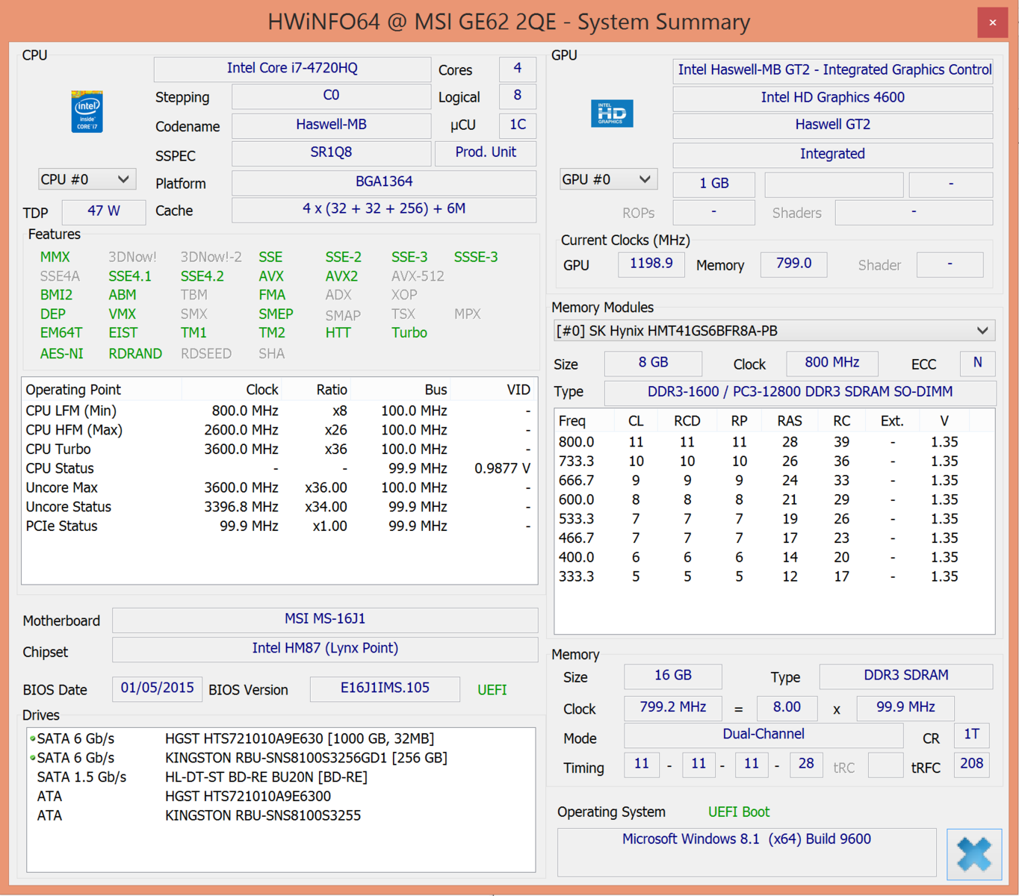1019x896 pixels.
Task: Click the Microsoft Windows 8.1 operating system field
Action: pyautogui.click(x=747, y=851)
